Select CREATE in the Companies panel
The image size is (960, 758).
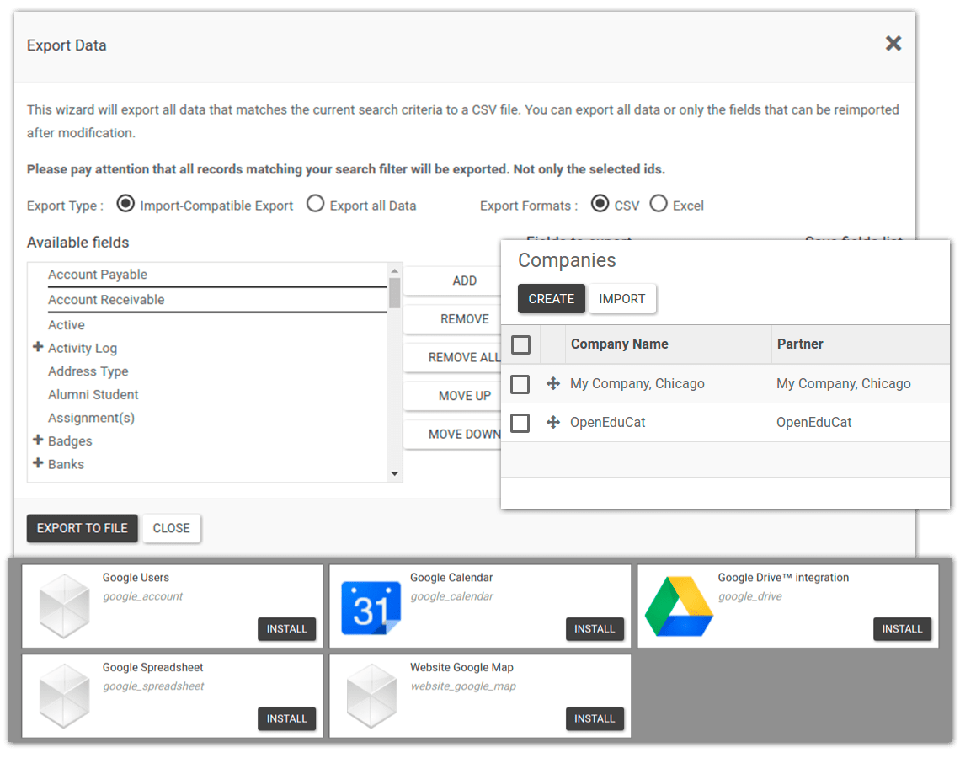coord(552,298)
